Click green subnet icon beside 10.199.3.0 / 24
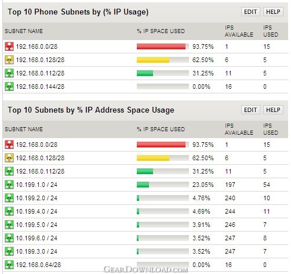 (9, 251)
